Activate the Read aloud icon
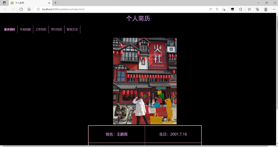 click(x=211, y=9)
